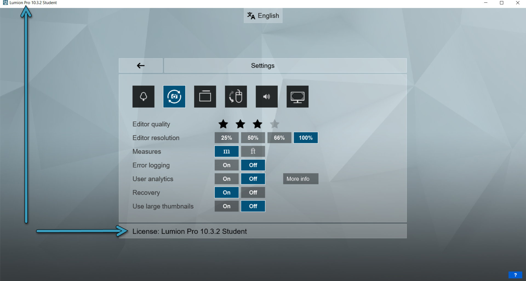The height and width of the screenshot is (281, 526).
Task: Select 25% editor resolution
Action: [227, 138]
